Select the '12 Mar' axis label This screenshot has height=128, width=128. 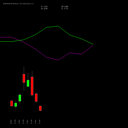click(23, 122)
